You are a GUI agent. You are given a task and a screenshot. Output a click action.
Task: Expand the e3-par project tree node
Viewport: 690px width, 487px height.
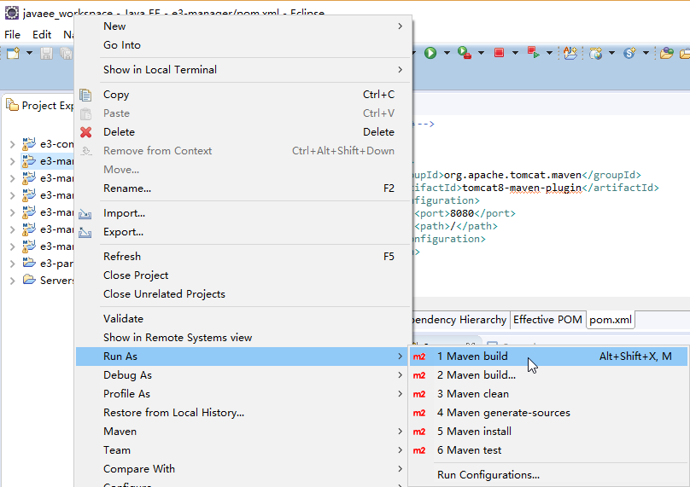coord(12,264)
